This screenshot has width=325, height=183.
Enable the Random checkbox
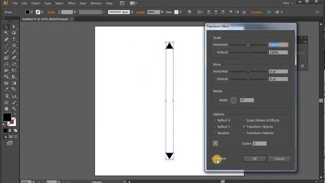pyautogui.click(x=215, y=133)
